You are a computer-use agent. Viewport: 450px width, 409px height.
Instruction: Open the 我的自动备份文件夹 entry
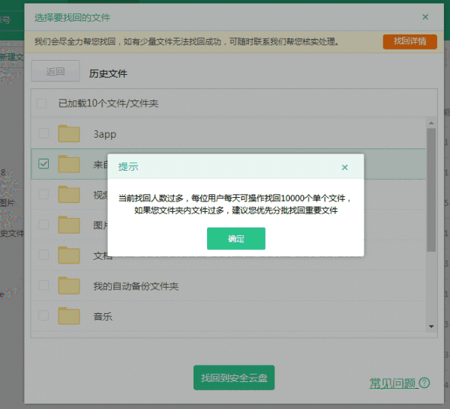pyautogui.click(x=136, y=286)
